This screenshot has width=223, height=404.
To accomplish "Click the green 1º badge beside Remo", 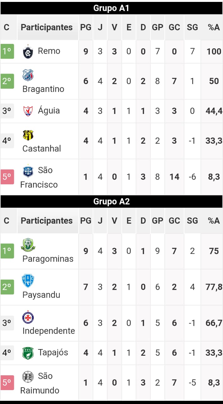I will pos(7,51).
